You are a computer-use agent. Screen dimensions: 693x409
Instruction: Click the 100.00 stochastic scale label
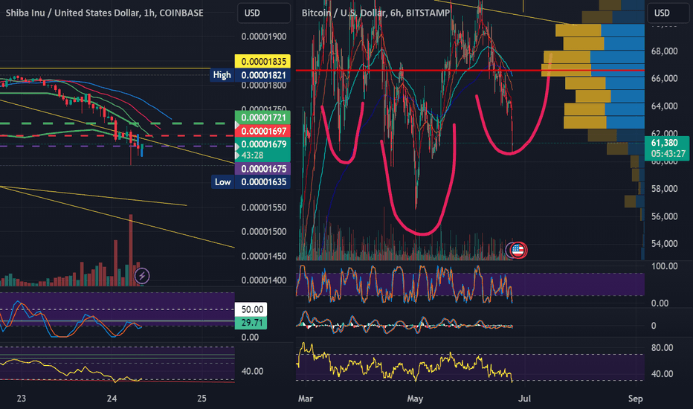(664, 265)
